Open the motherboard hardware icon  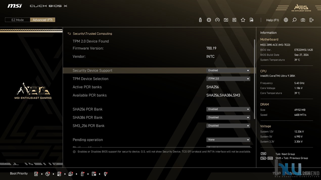234,20
